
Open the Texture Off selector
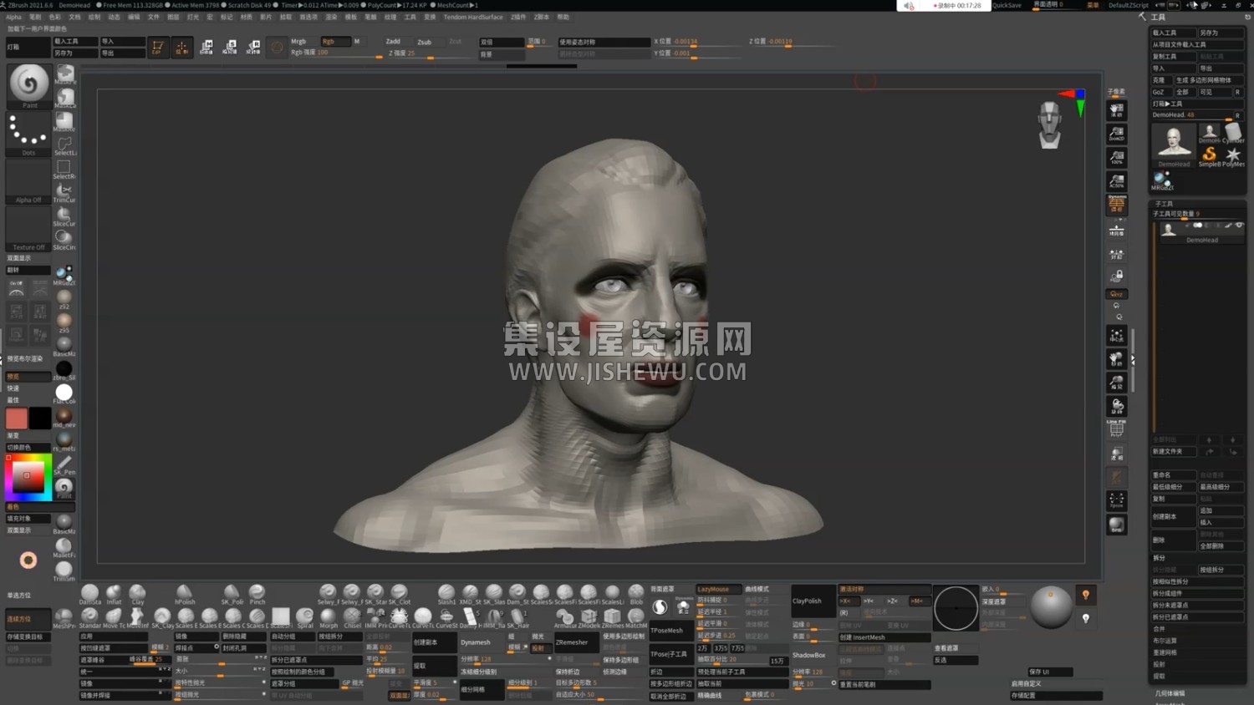[29, 229]
